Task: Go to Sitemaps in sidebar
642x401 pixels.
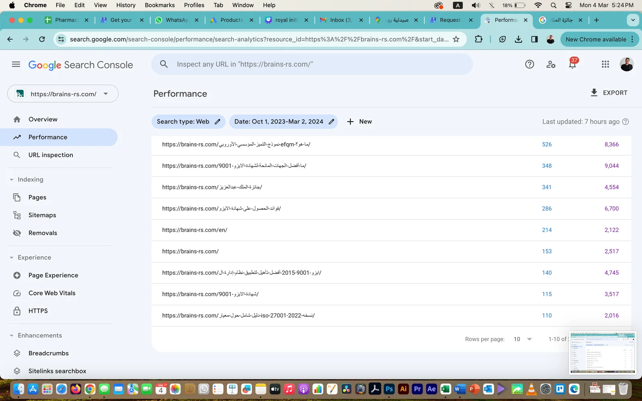Action: pos(42,215)
